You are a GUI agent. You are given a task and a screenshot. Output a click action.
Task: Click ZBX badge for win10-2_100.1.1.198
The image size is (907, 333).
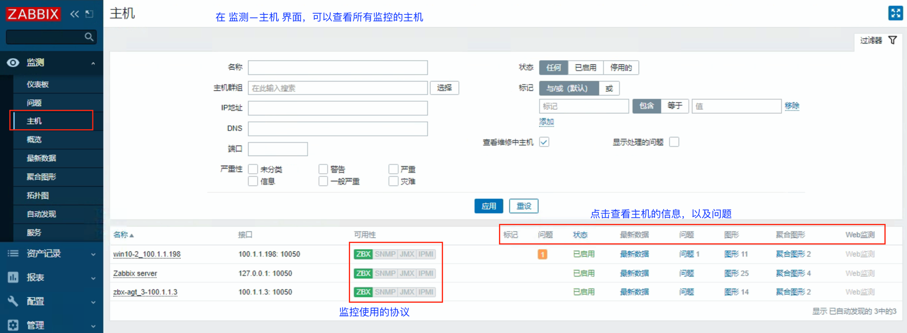point(363,254)
